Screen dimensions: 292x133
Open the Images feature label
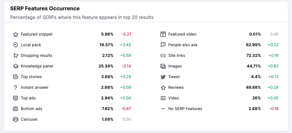click(x=175, y=66)
